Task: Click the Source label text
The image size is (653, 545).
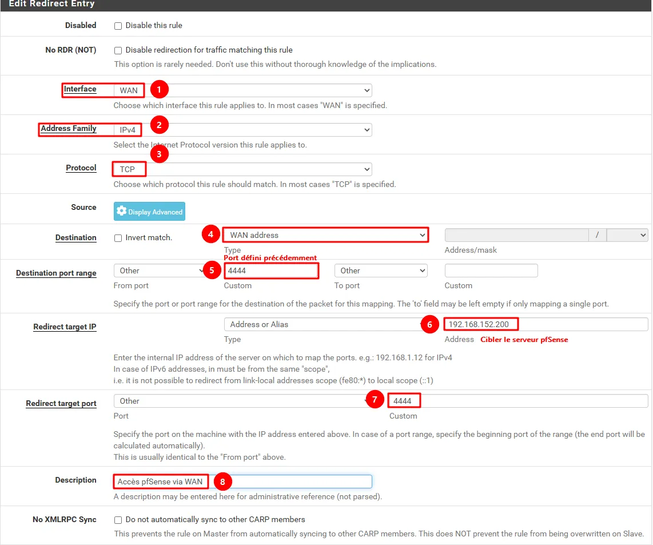Action: point(83,208)
